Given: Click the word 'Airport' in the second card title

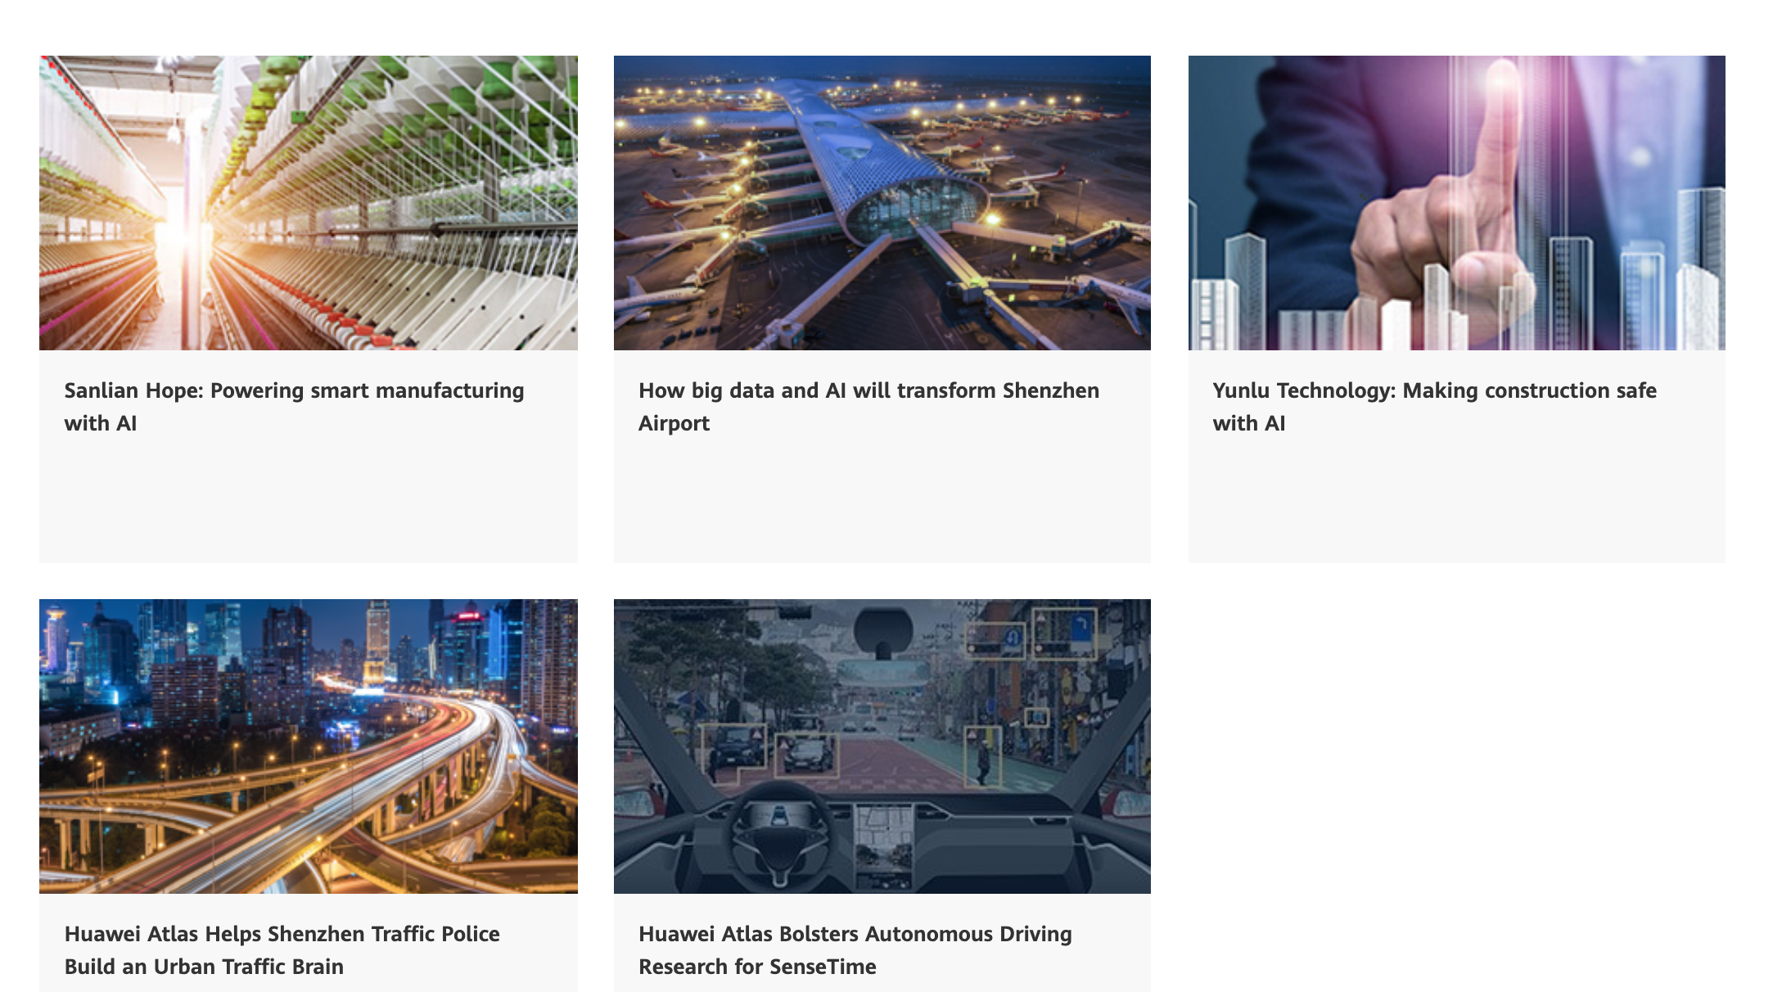Looking at the screenshot, I should click(674, 423).
